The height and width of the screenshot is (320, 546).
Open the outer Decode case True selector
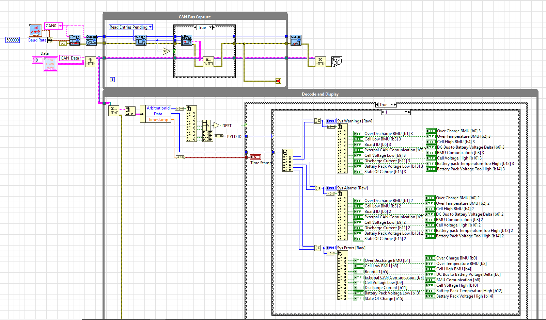pyautogui.click(x=392, y=105)
